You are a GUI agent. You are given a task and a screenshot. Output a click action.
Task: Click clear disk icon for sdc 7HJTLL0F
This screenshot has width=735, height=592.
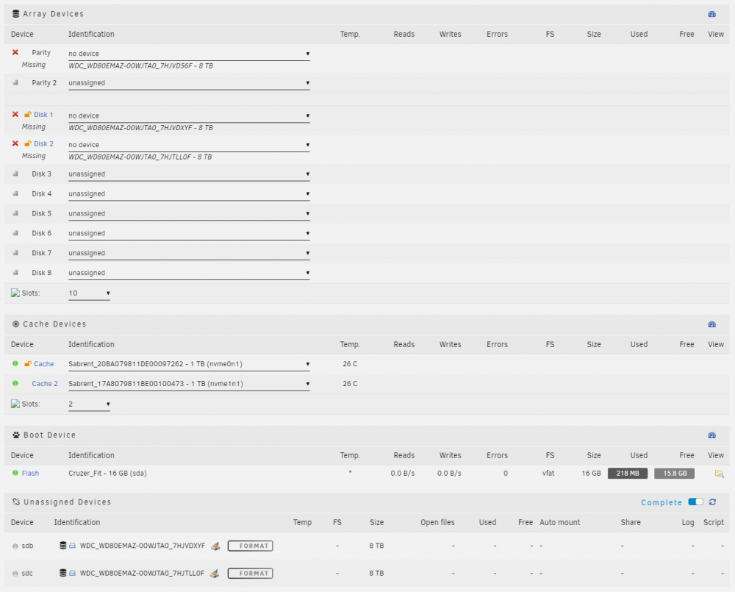214,573
